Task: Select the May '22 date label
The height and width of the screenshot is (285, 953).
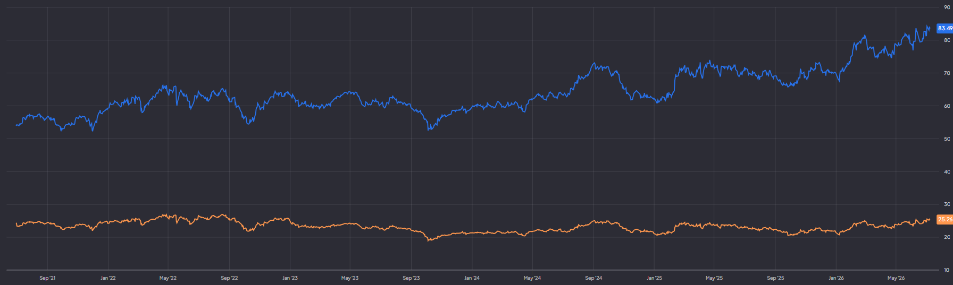Action: tap(168, 278)
